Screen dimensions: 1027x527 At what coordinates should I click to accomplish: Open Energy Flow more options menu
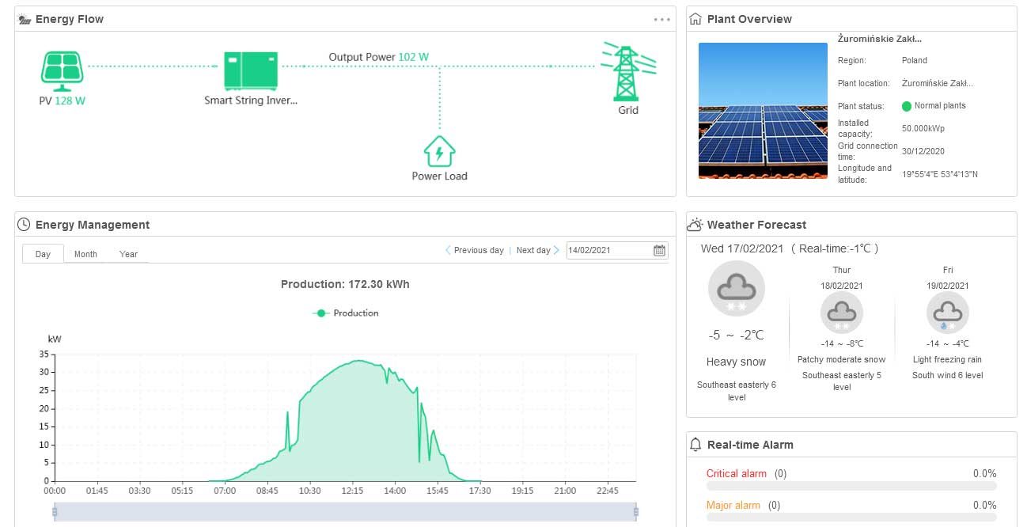[x=661, y=20]
